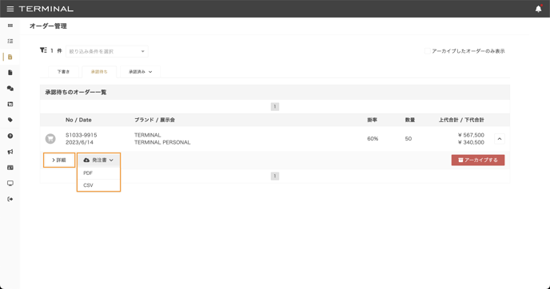Open the image gallery sidebar icon
550x289 pixels.
point(10,104)
